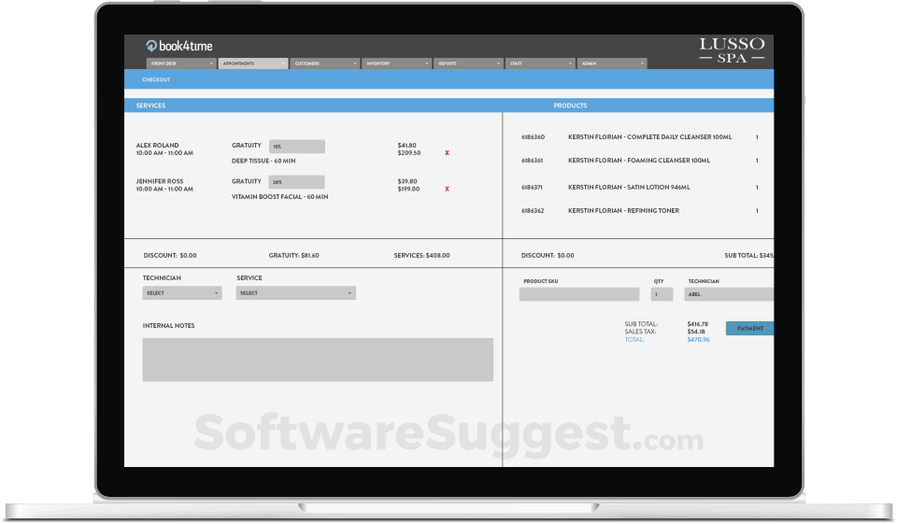Screen dimensions: 897x524
Task: Expand the Customers dropdown menu
Action: point(325,64)
